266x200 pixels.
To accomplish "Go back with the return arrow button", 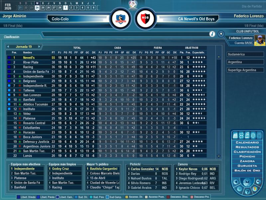I will click(x=258, y=181).
